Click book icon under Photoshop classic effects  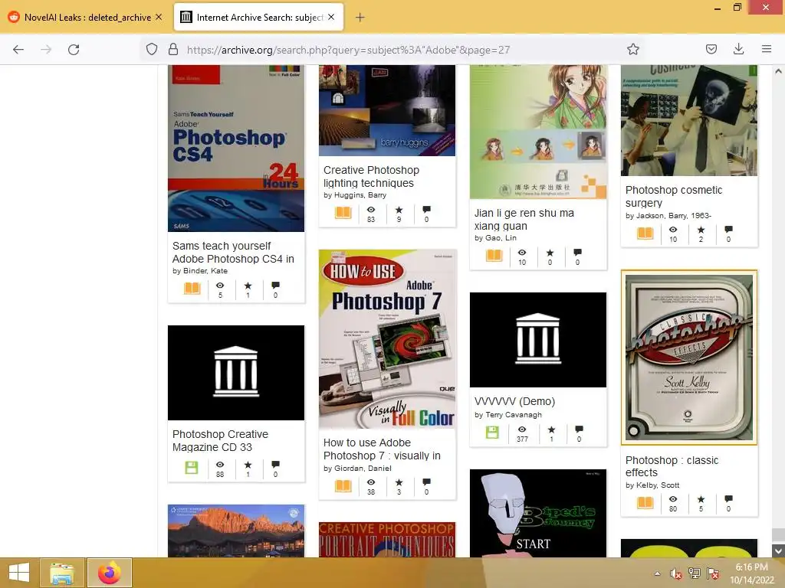click(645, 502)
